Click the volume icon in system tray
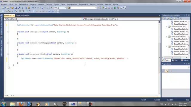Image resolution: width=191 pixels, height=107 pixels. 175,104
